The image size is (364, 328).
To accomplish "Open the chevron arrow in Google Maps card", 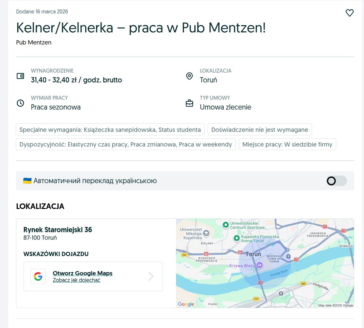I will [x=151, y=276].
